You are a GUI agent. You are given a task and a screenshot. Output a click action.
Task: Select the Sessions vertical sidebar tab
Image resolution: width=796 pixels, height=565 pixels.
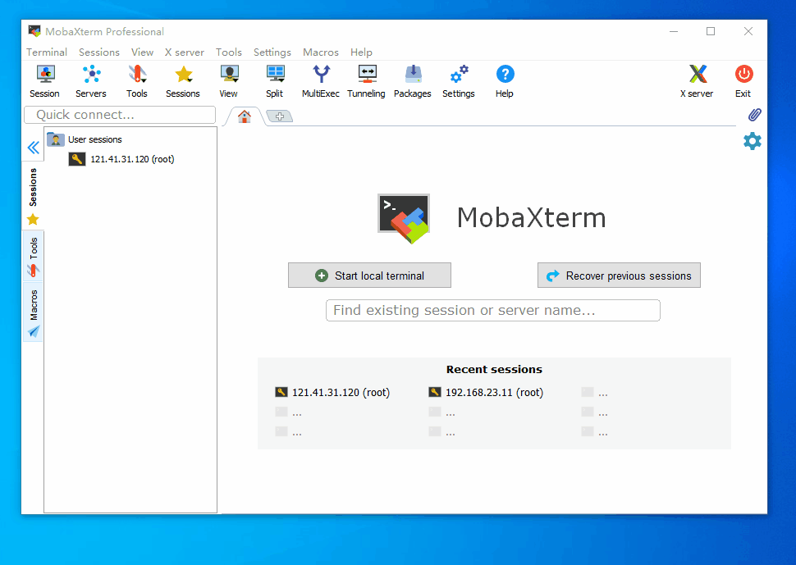tap(33, 195)
